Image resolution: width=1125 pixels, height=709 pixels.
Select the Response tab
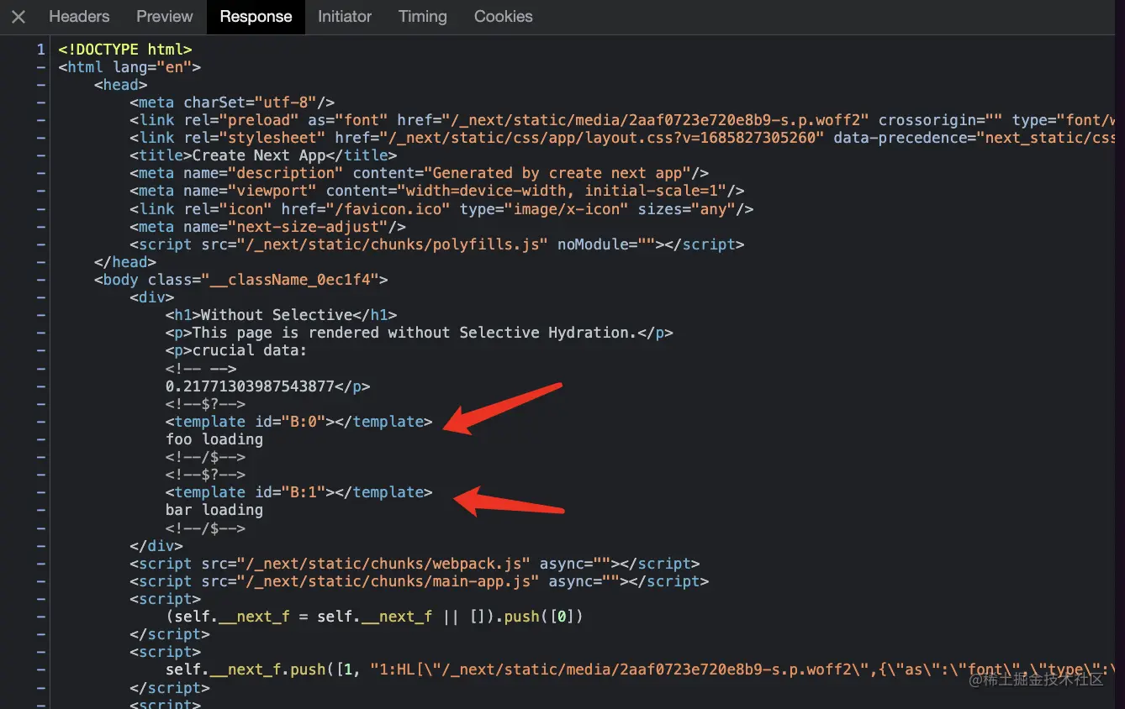(x=256, y=17)
